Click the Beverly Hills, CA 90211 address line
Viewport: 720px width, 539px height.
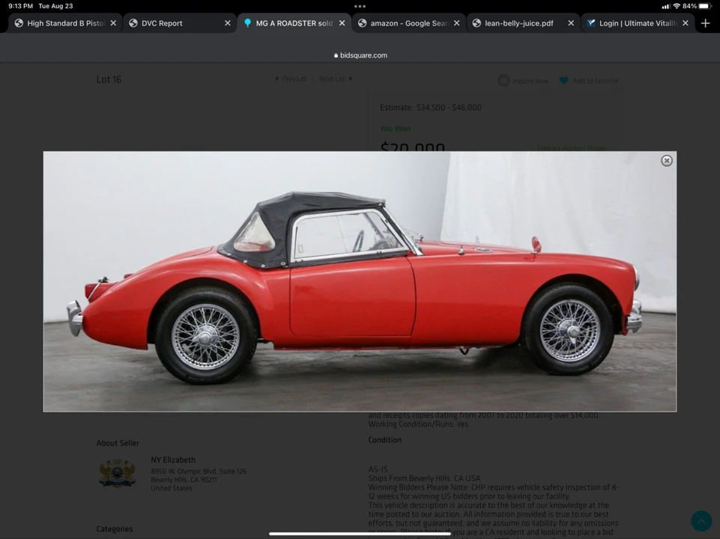[184, 480]
